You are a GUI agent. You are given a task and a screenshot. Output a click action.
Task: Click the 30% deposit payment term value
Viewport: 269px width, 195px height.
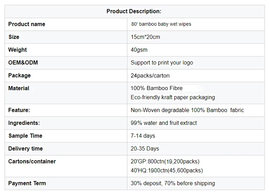tap(173, 184)
